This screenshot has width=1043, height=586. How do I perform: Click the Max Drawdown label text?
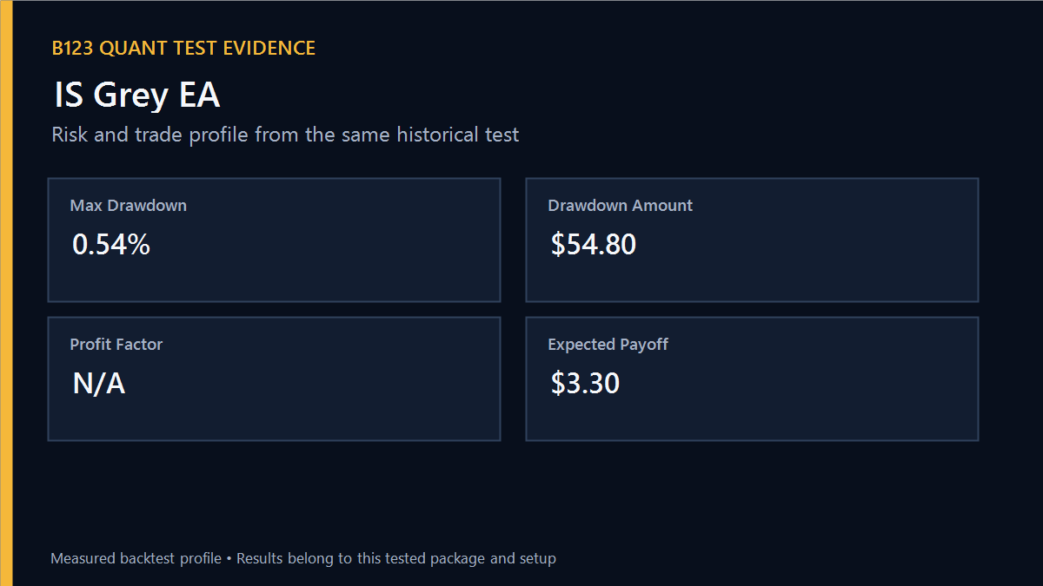129,206
